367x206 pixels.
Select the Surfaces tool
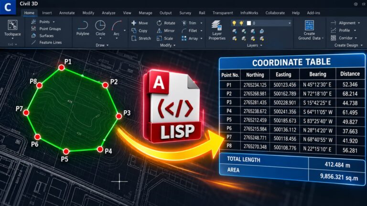tap(43, 36)
